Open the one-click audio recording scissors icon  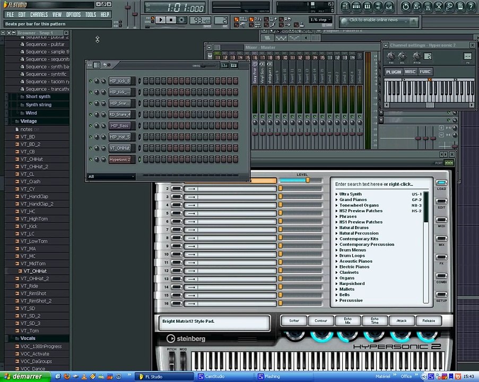(438, 6)
